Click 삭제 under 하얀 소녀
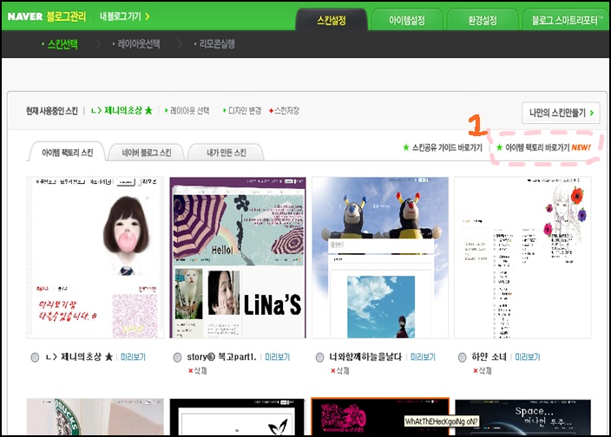The height and width of the screenshot is (437, 611). coord(483,371)
